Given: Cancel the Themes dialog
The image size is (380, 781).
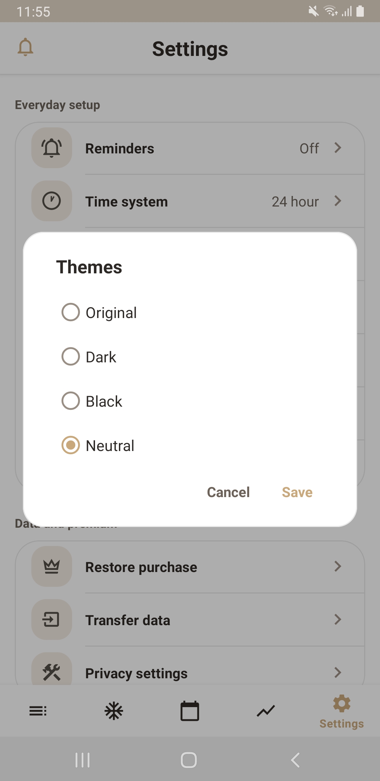Looking at the screenshot, I should click(228, 492).
